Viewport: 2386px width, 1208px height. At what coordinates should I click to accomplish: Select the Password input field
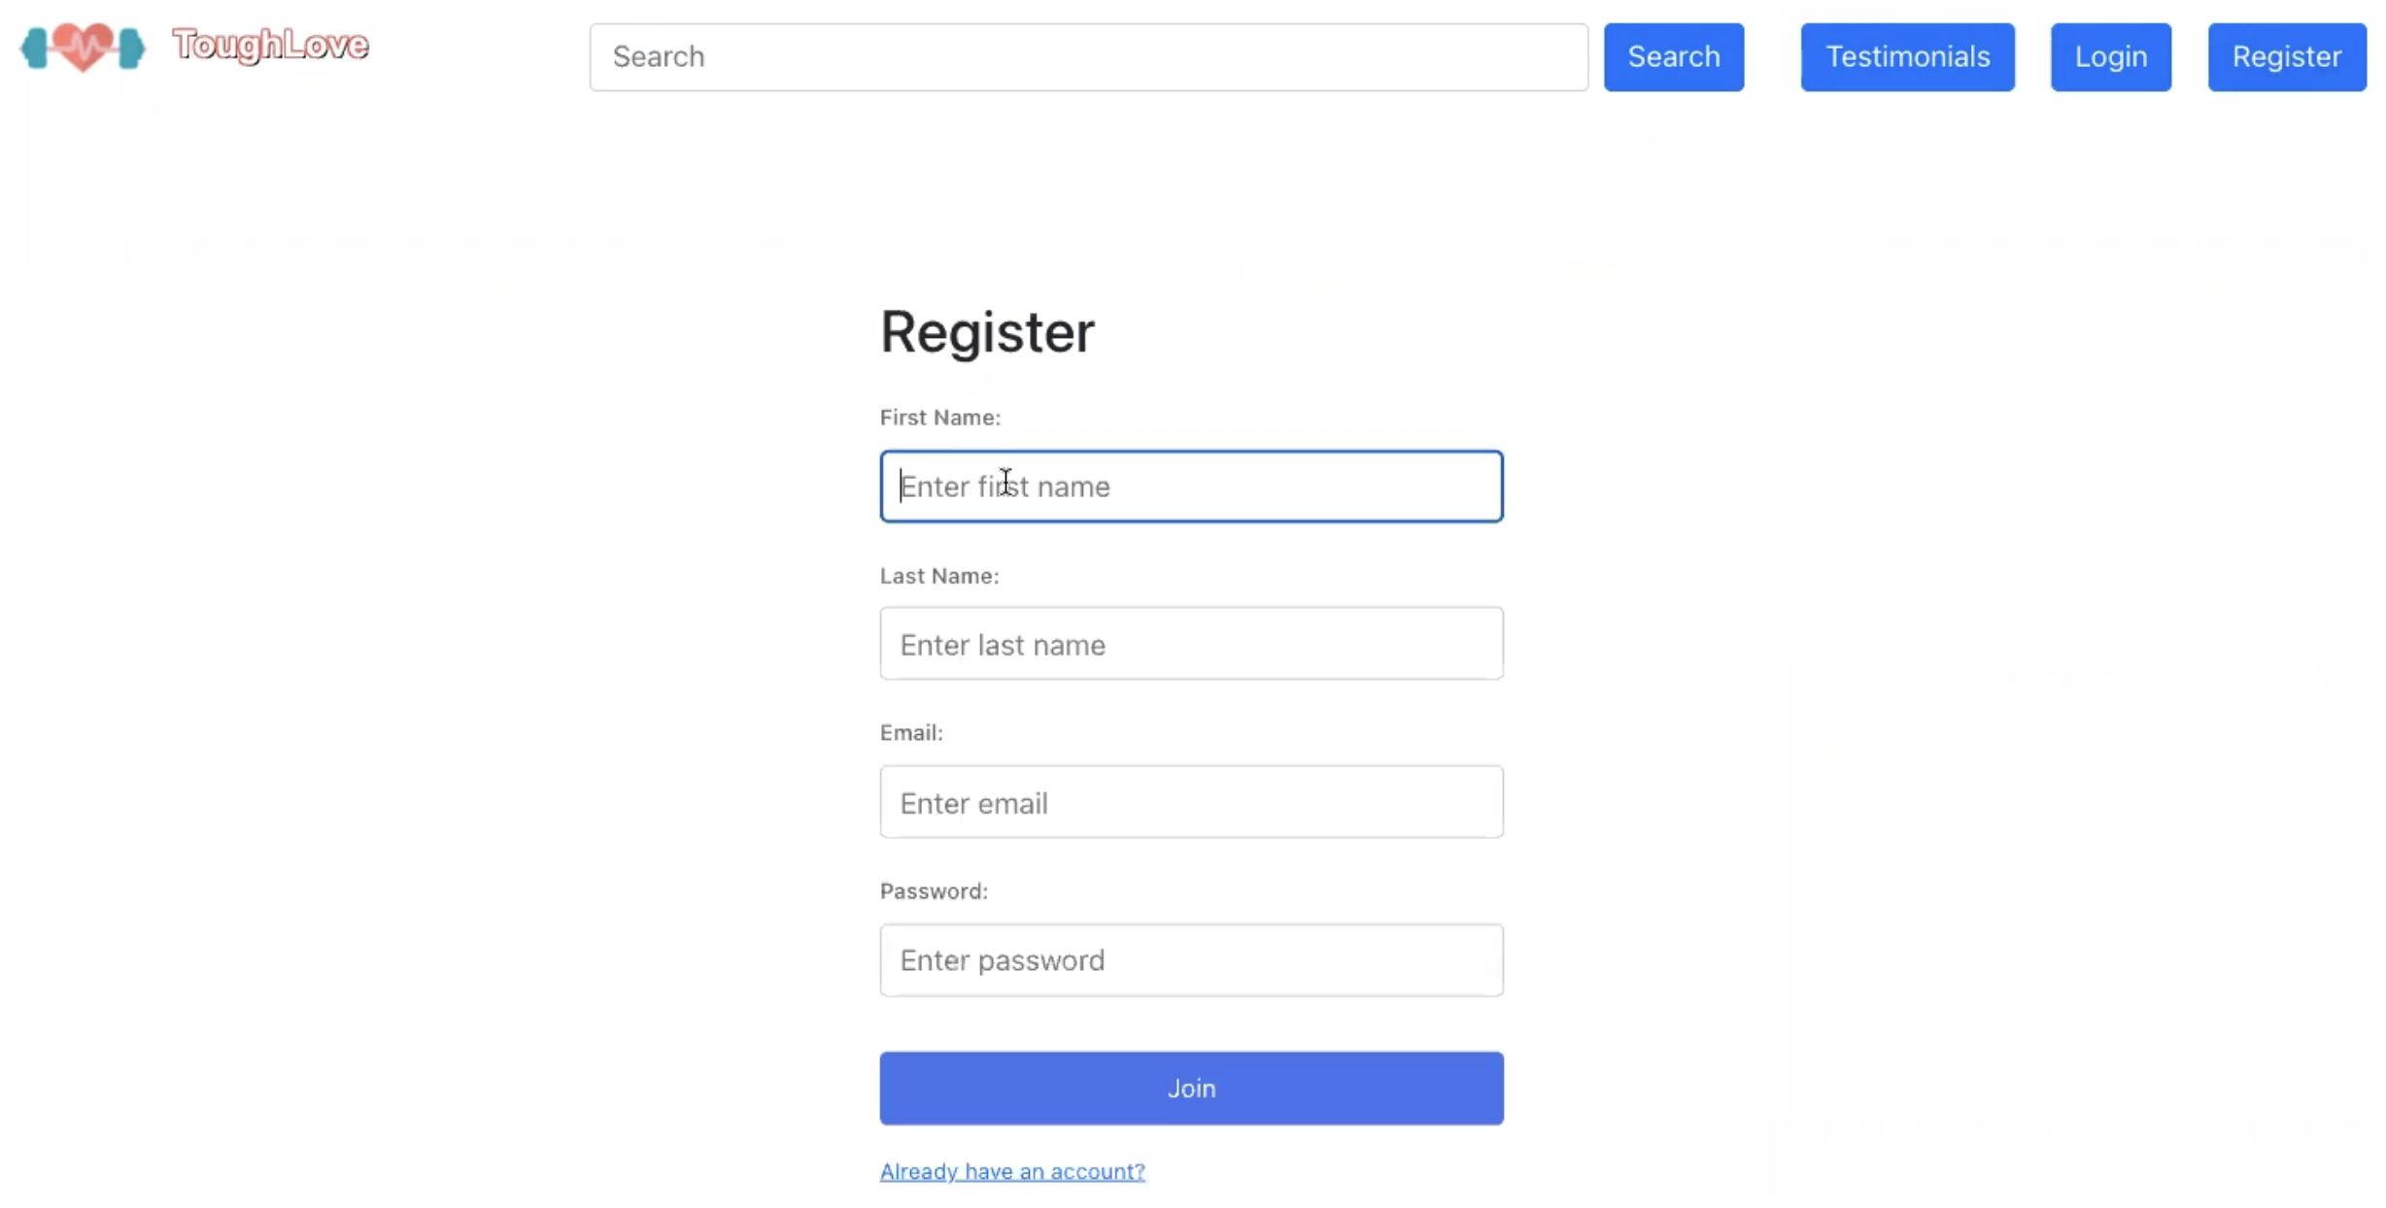[x=1191, y=959]
